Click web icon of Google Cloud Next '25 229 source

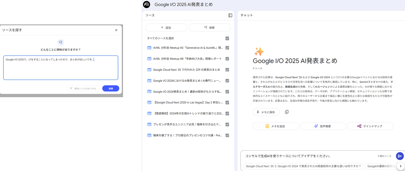[x=149, y=70]
